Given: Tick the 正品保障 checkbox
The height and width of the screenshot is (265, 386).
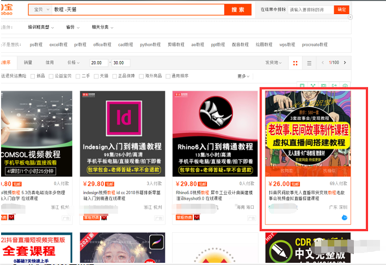Looking at the screenshot, I should (114, 76).
